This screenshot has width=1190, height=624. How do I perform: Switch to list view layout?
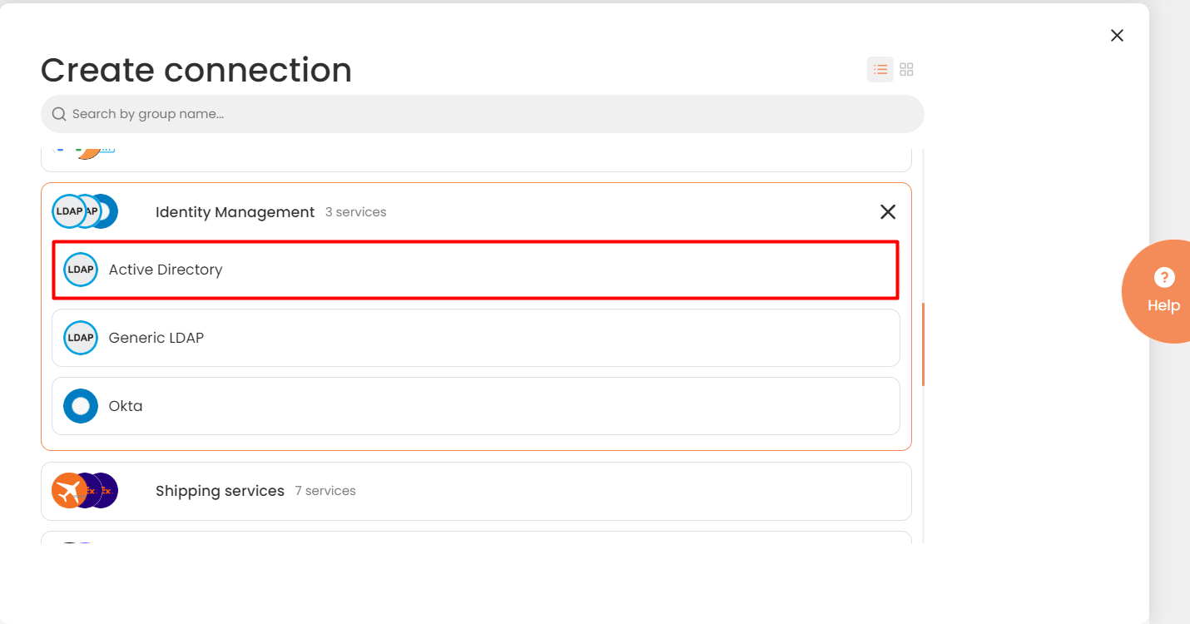click(880, 70)
